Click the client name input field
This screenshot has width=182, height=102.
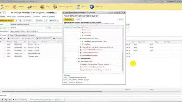[x=36, y=25]
